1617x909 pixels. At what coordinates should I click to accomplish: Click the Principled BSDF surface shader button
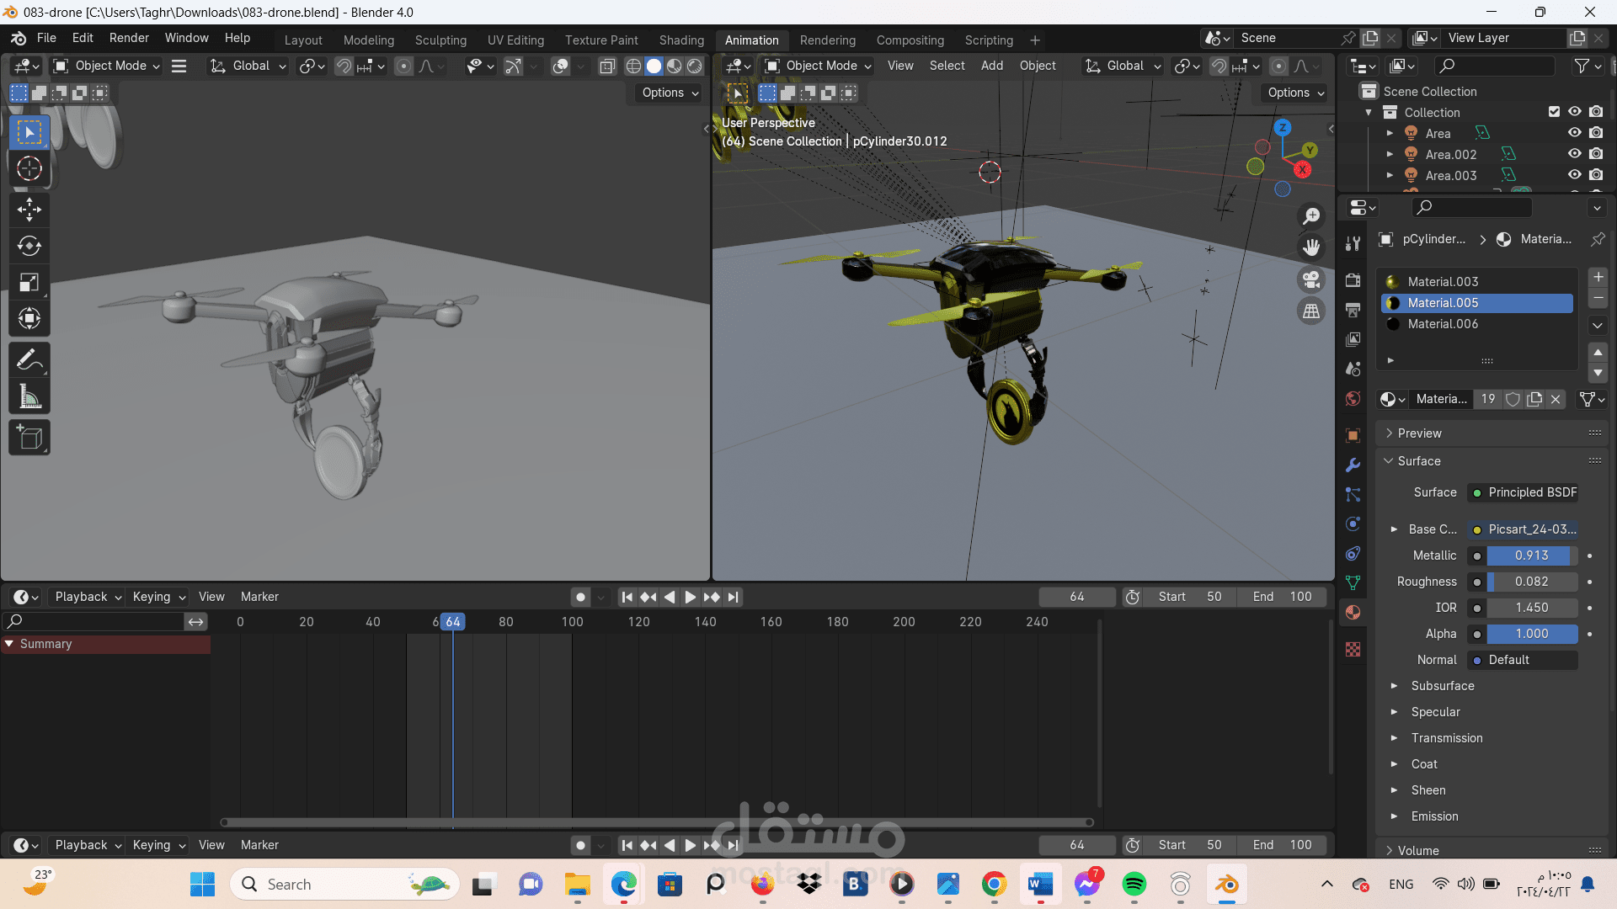click(x=1523, y=492)
